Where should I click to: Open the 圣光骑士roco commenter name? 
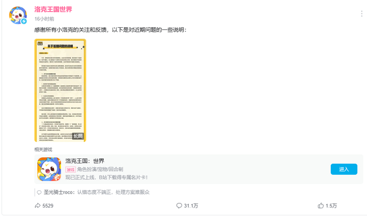click(58, 192)
